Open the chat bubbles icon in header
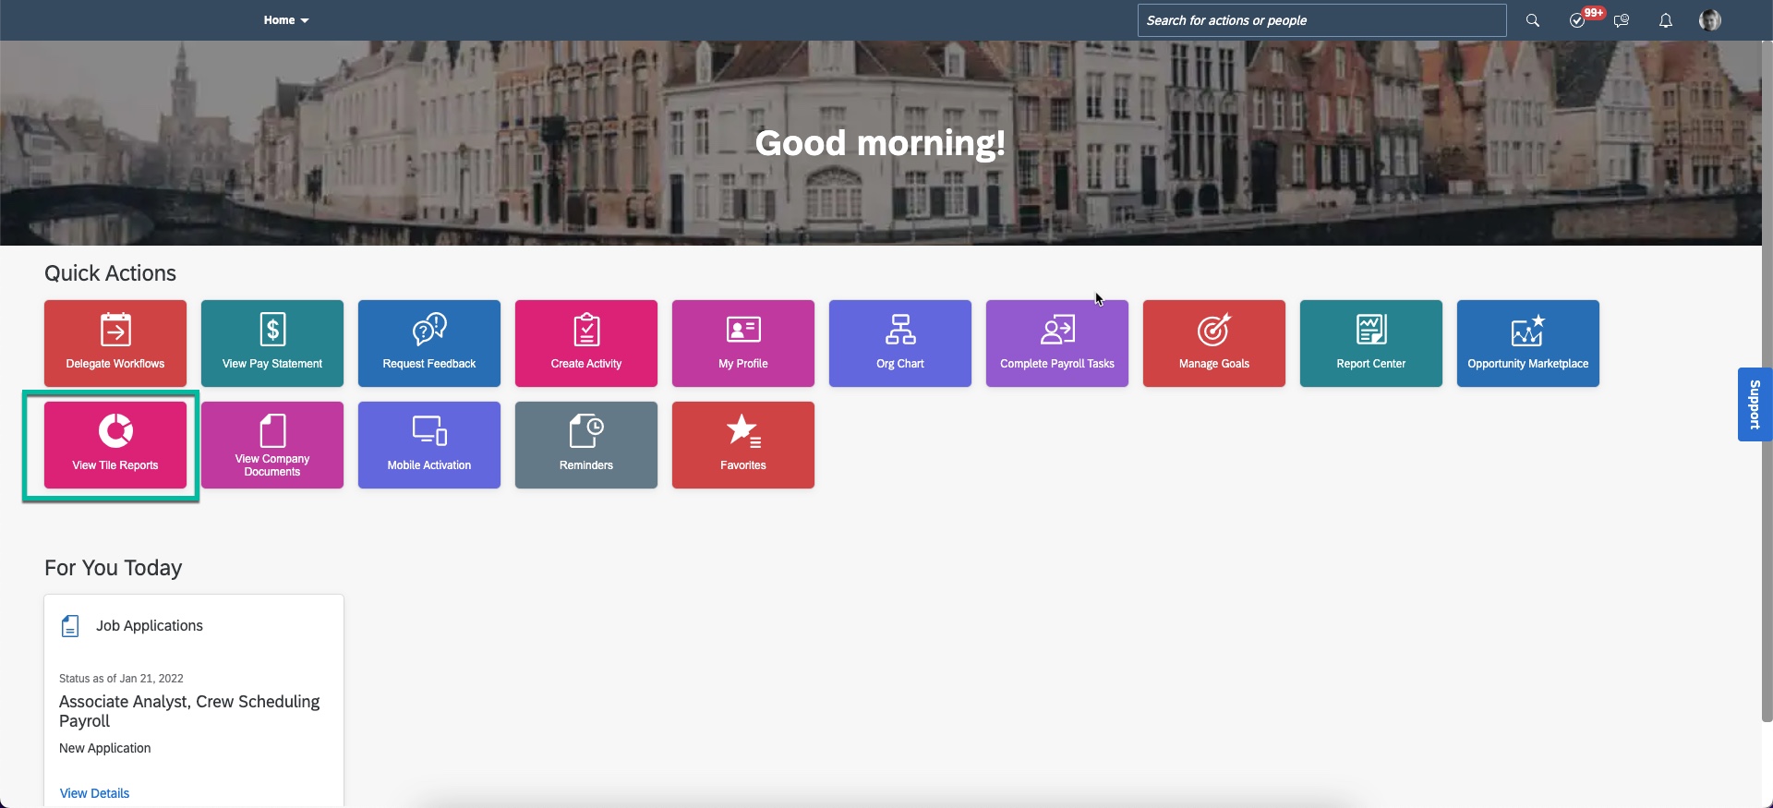 (x=1622, y=20)
